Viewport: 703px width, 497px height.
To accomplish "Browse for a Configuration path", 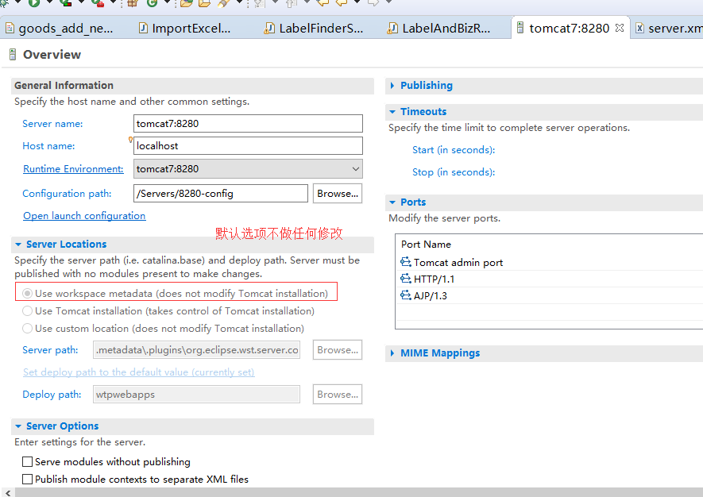I will click(x=337, y=193).
